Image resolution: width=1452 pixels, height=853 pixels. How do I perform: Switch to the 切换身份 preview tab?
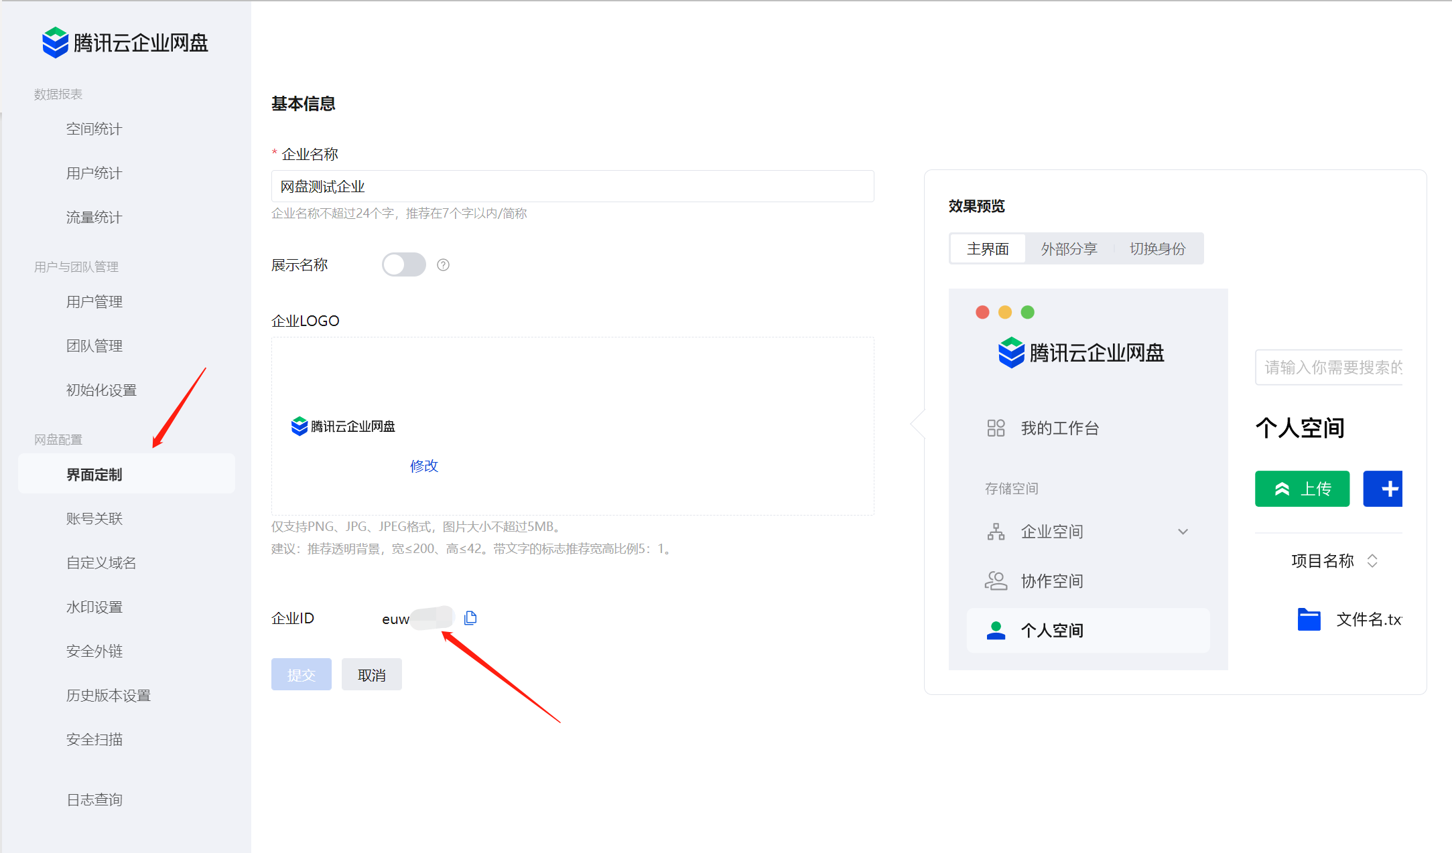[x=1157, y=249]
